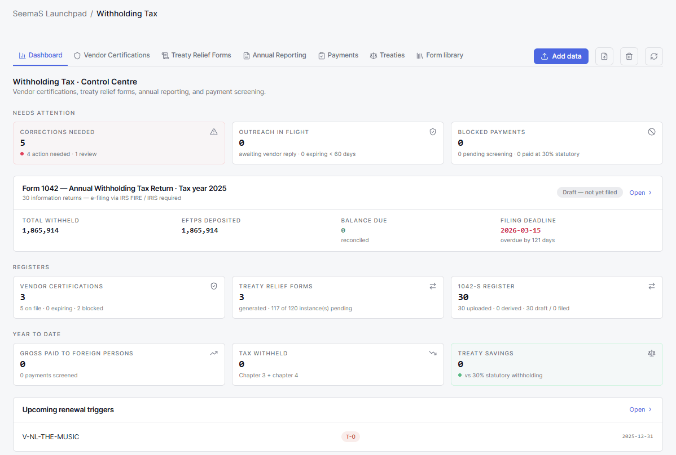Open the Treaty Relief Forms tab
This screenshot has height=455, width=676.
tap(196, 56)
